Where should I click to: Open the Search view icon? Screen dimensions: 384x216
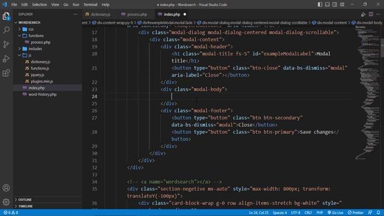[x=6, y=30]
